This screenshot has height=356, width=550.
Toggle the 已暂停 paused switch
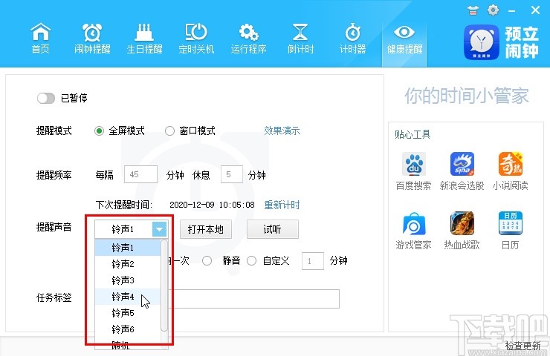pyautogui.click(x=46, y=99)
